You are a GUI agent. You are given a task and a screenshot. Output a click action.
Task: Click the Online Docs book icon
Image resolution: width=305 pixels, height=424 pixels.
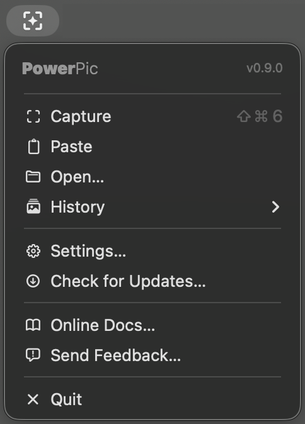coord(33,325)
